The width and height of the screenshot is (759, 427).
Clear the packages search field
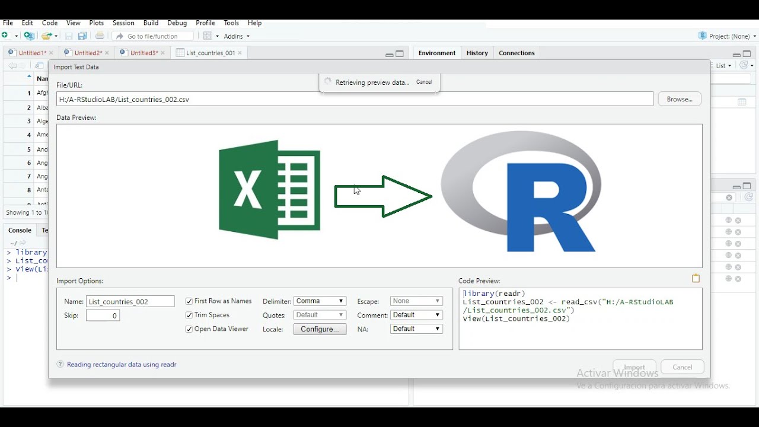tap(729, 197)
